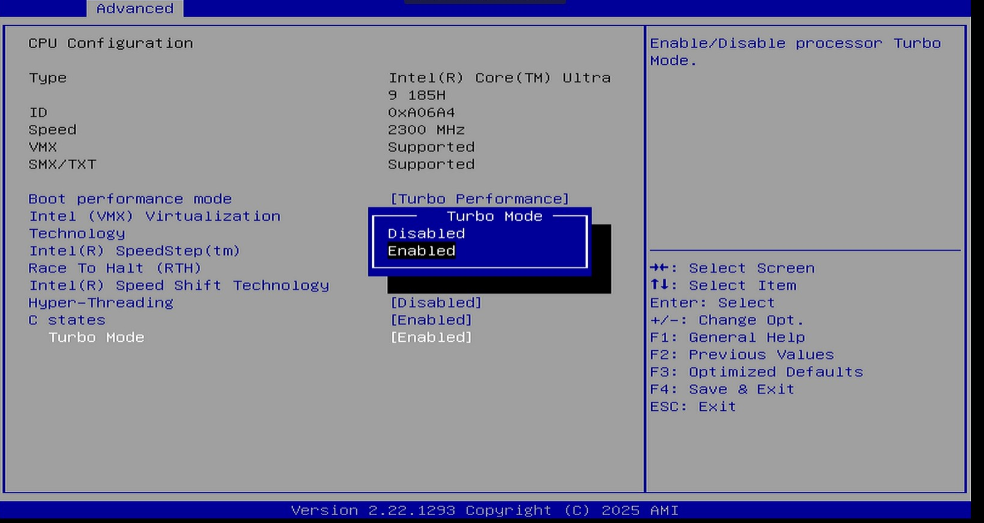Click the ESC: Exit hint
Screen dimensions: 984x523
693,407
